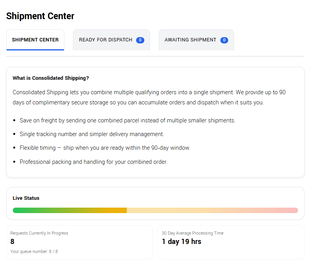The width and height of the screenshot is (321, 269).
Task: Open the Shipment Center tab
Action: 35,40
